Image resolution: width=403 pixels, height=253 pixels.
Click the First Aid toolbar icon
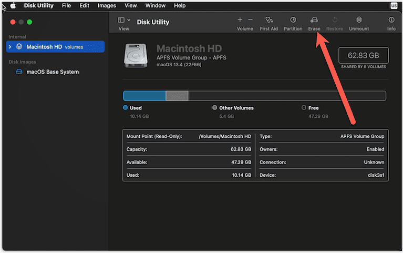(x=268, y=20)
